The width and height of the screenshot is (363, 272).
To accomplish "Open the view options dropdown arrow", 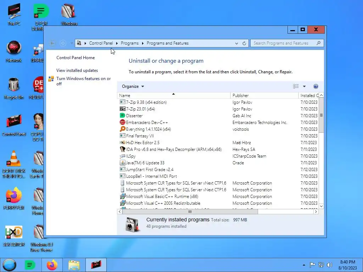I will pyautogui.click(x=304, y=86).
